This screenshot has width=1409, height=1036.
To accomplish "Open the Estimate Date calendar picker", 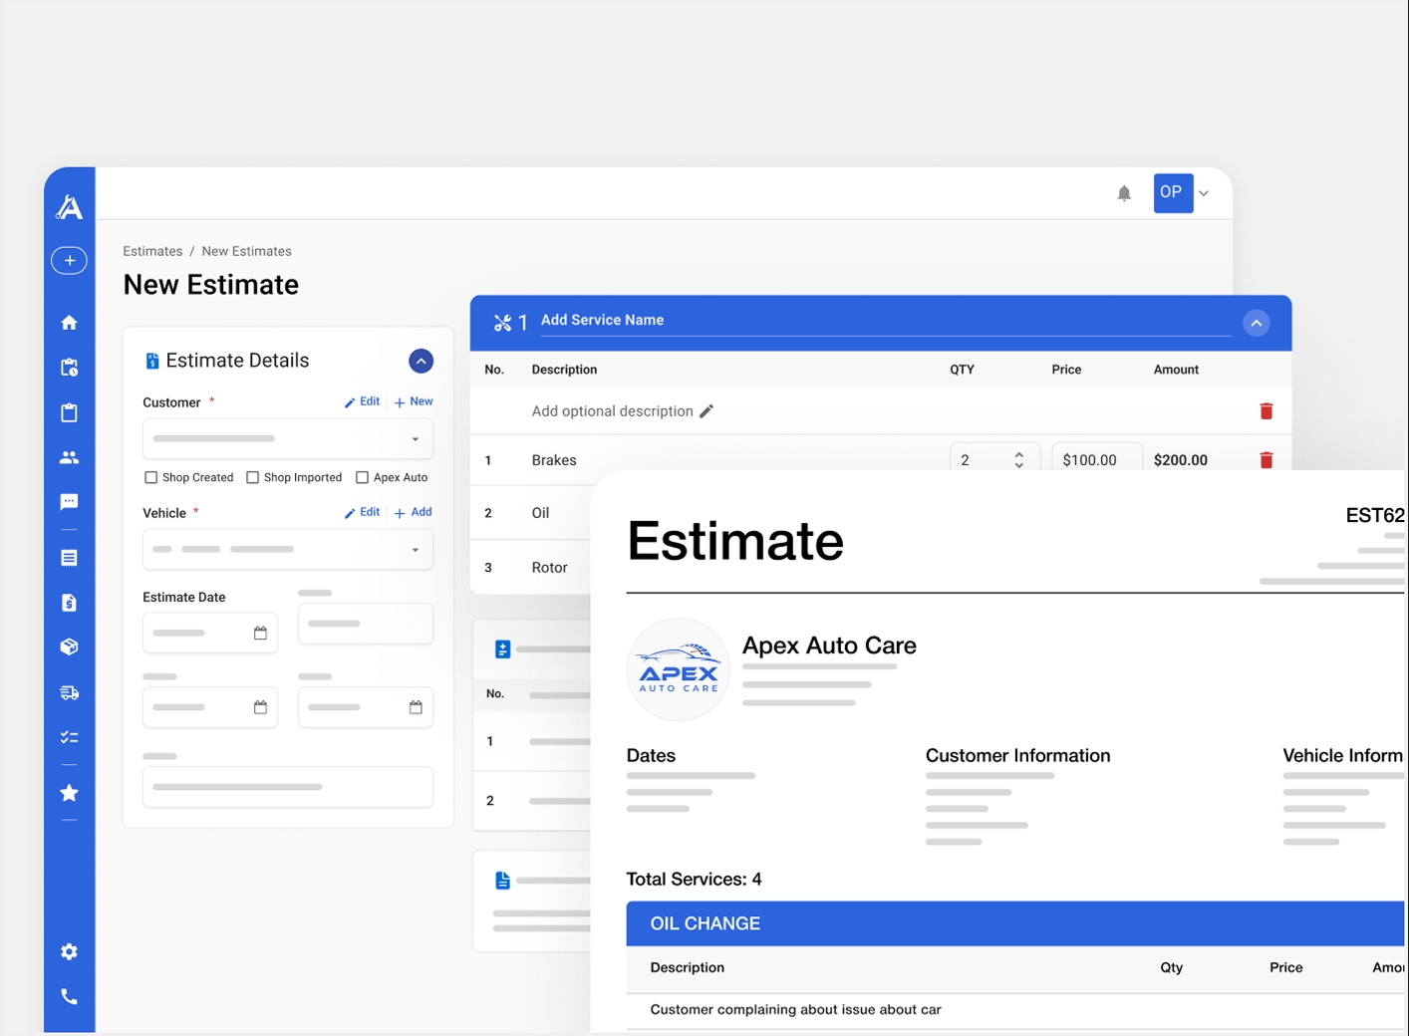I will tap(260, 633).
